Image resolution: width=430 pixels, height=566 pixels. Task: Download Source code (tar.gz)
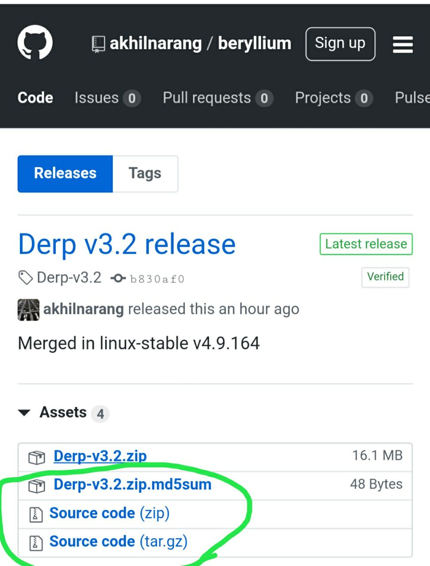118,541
